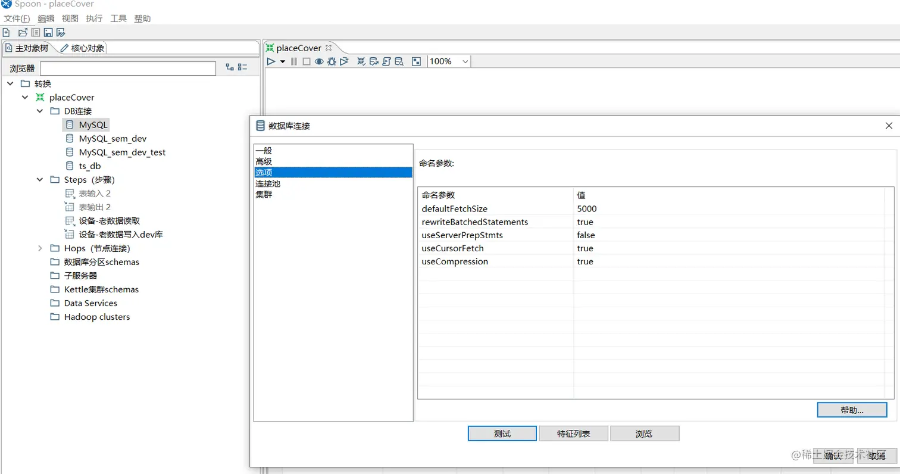Replay the transformation icon
The image size is (900, 474).
click(344, 61)
